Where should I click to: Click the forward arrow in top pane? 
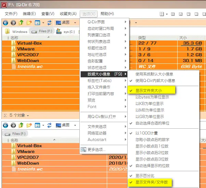pyautogui.click(x=13, y=23)
